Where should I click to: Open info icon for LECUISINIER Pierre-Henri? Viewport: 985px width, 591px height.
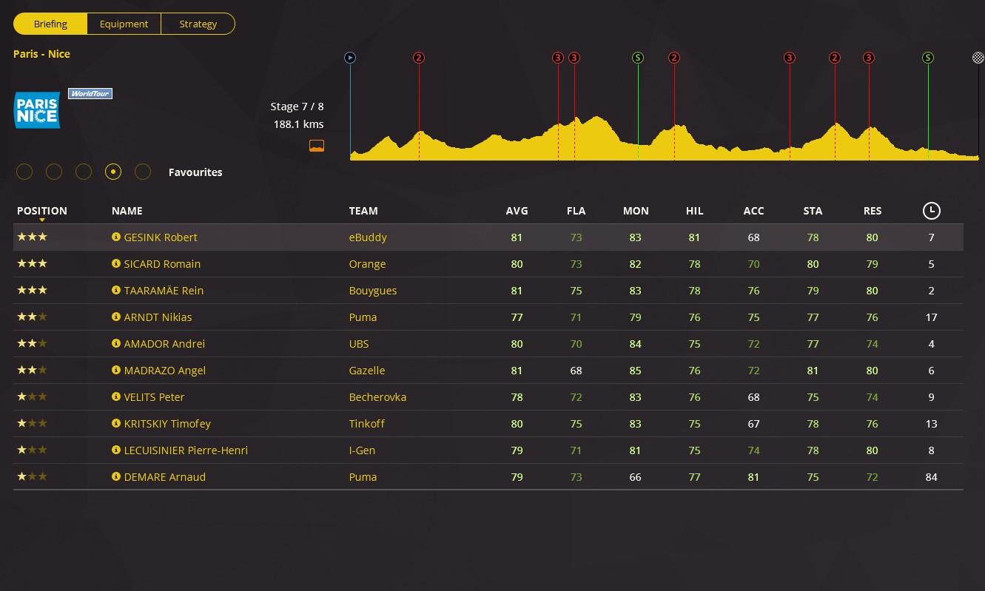click(115, 450)
